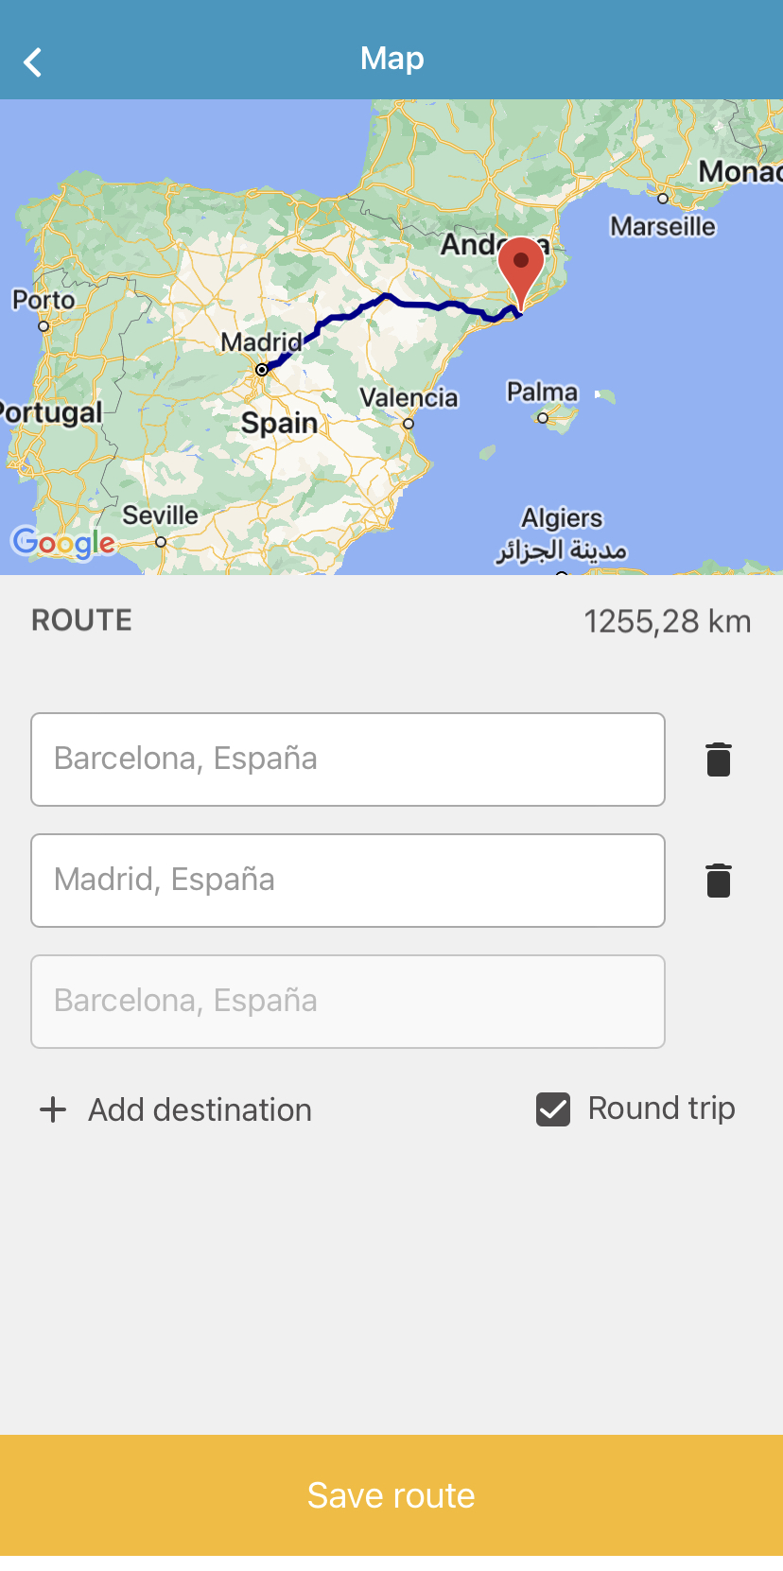Click the Google logo on the map
This screenshot has width=783, height=1571.
(63, 543)
